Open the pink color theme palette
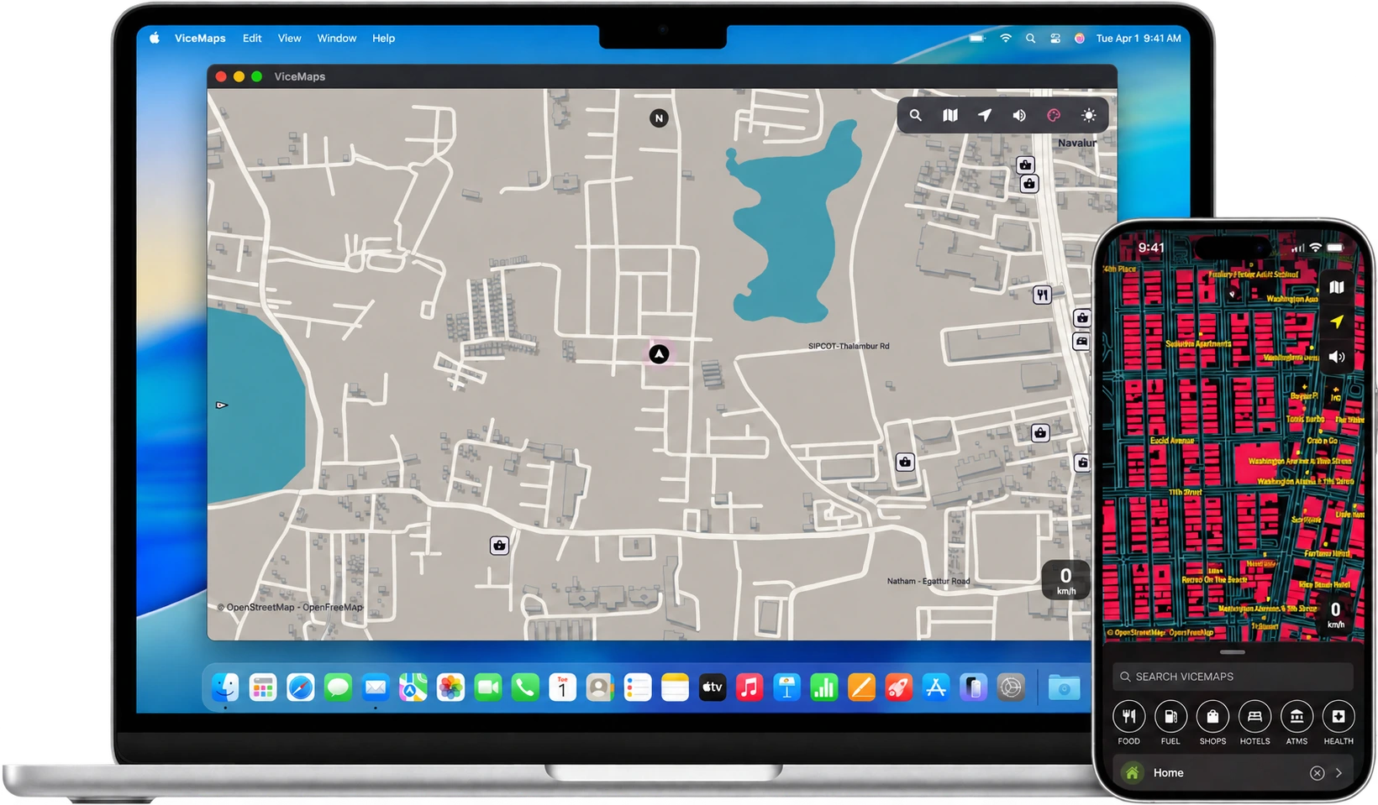 1054,116
